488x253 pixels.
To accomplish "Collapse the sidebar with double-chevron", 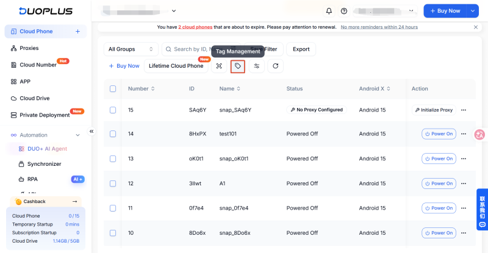I will coord(91,131).
